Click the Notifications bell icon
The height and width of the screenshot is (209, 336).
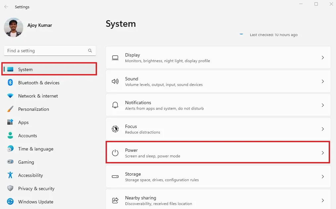115,105
